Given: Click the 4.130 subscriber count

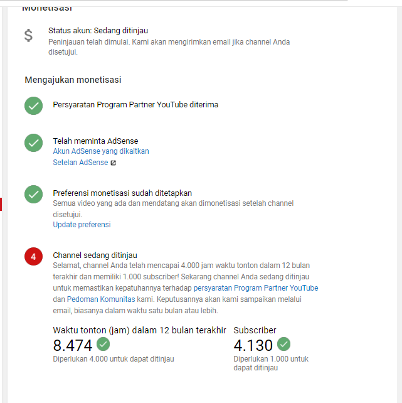Looking at the screenshot, I should 253,345.
